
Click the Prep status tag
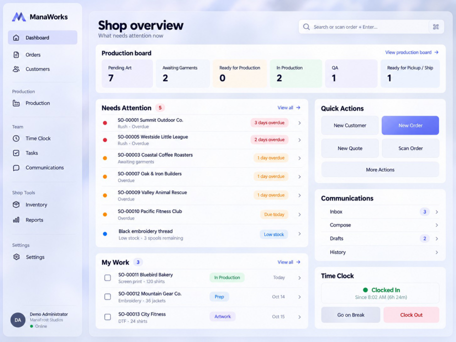tap(219, 296)
